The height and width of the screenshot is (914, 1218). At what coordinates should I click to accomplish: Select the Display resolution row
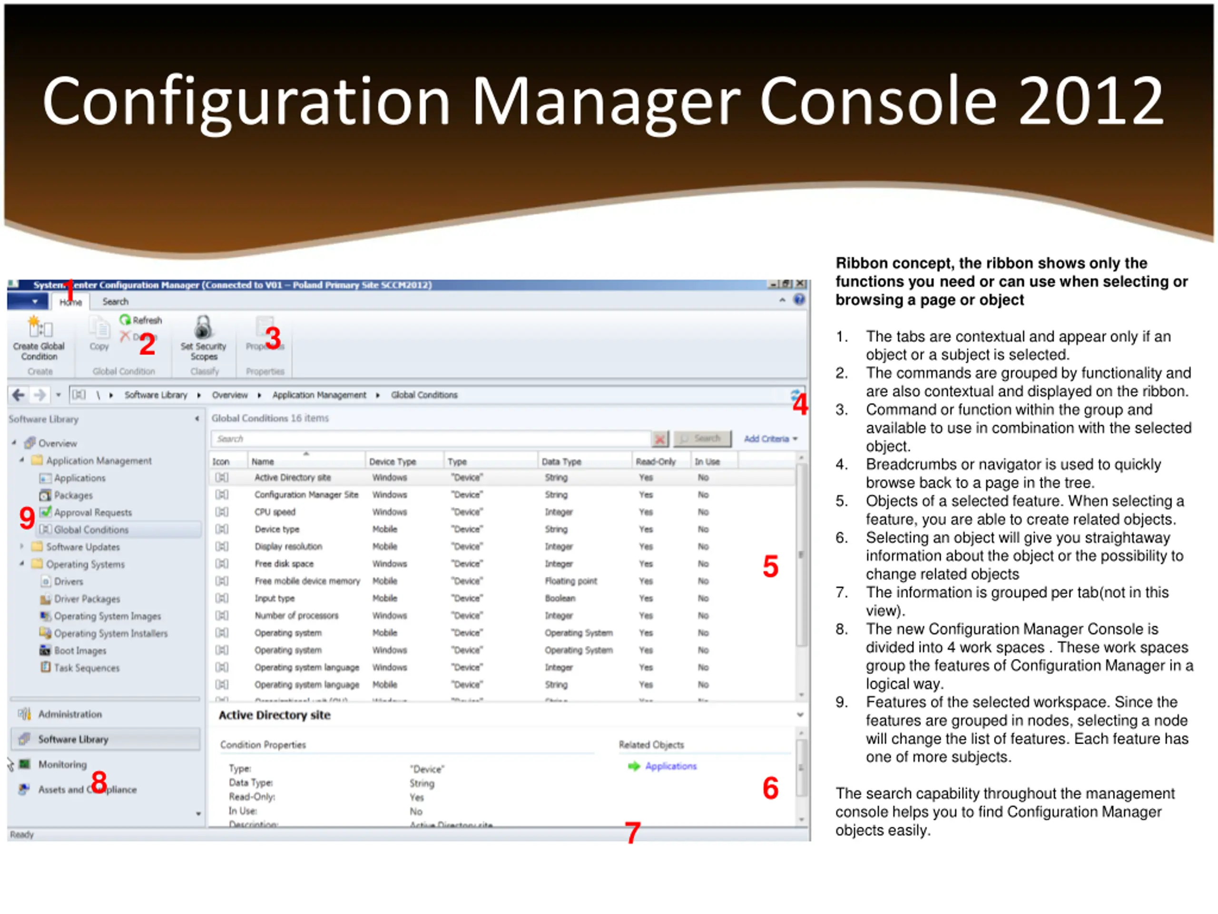(502, 546)
